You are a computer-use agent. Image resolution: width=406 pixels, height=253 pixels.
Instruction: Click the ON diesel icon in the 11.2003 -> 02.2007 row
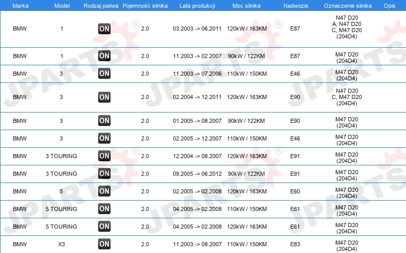104,56
